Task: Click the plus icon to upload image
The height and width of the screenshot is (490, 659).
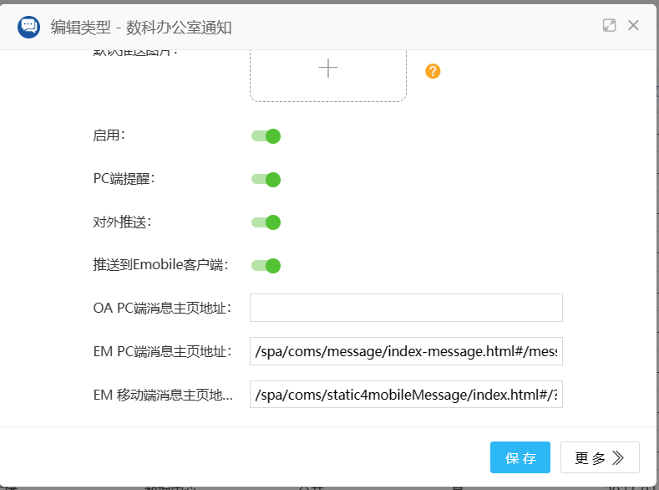Action: click(x=328, y=69)
